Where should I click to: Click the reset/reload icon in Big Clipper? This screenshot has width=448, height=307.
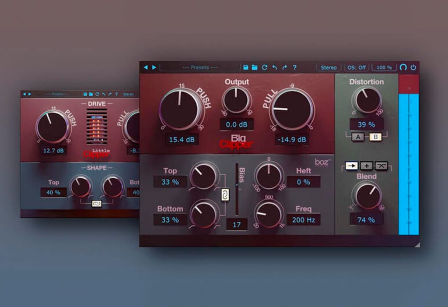coord(265,67)
